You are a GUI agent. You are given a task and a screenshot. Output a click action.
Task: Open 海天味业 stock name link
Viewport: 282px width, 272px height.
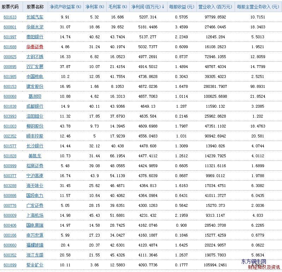click(x=35, y=186)
